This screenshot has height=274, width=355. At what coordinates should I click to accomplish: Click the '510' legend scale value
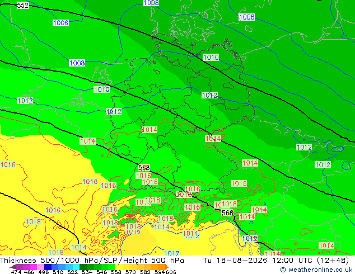click(58, 272)
